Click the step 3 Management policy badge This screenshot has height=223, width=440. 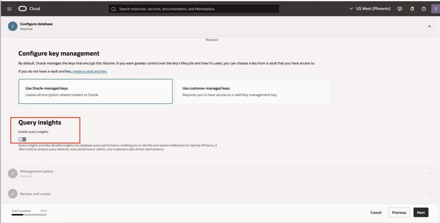pos(12,173)
